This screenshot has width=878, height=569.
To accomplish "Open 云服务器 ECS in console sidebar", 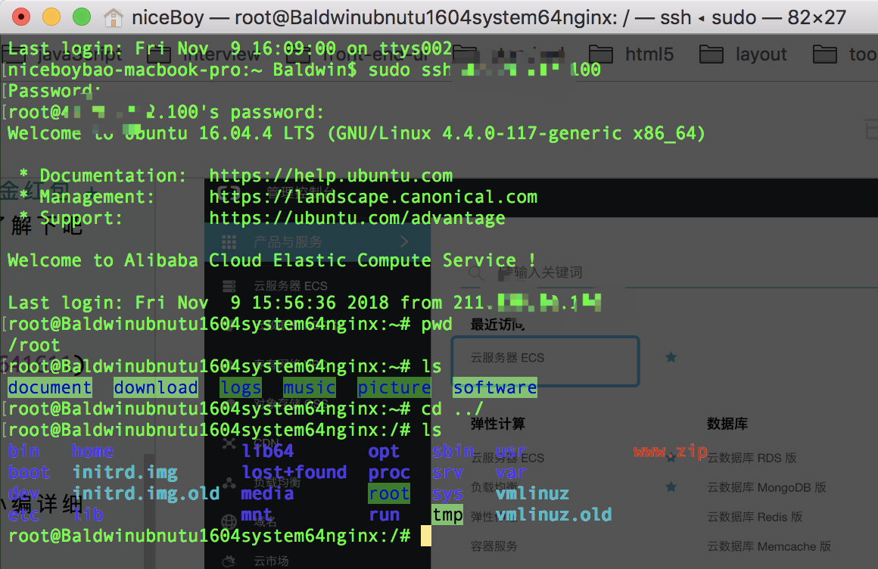I will [290, 286].
